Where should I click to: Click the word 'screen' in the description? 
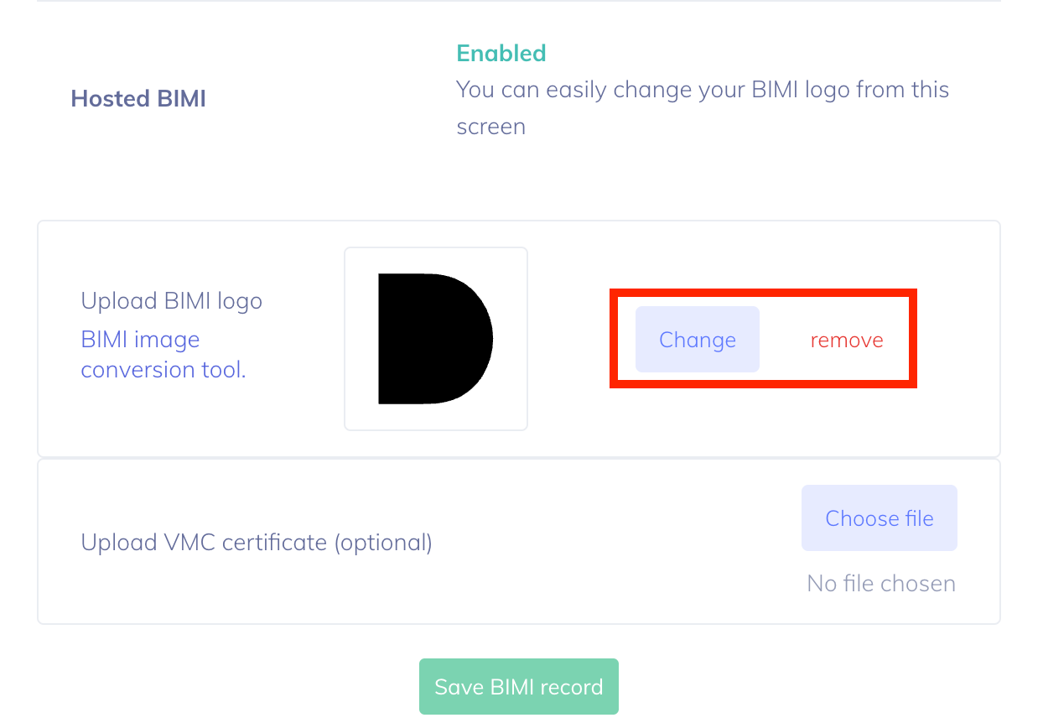(x=491, y=127)
